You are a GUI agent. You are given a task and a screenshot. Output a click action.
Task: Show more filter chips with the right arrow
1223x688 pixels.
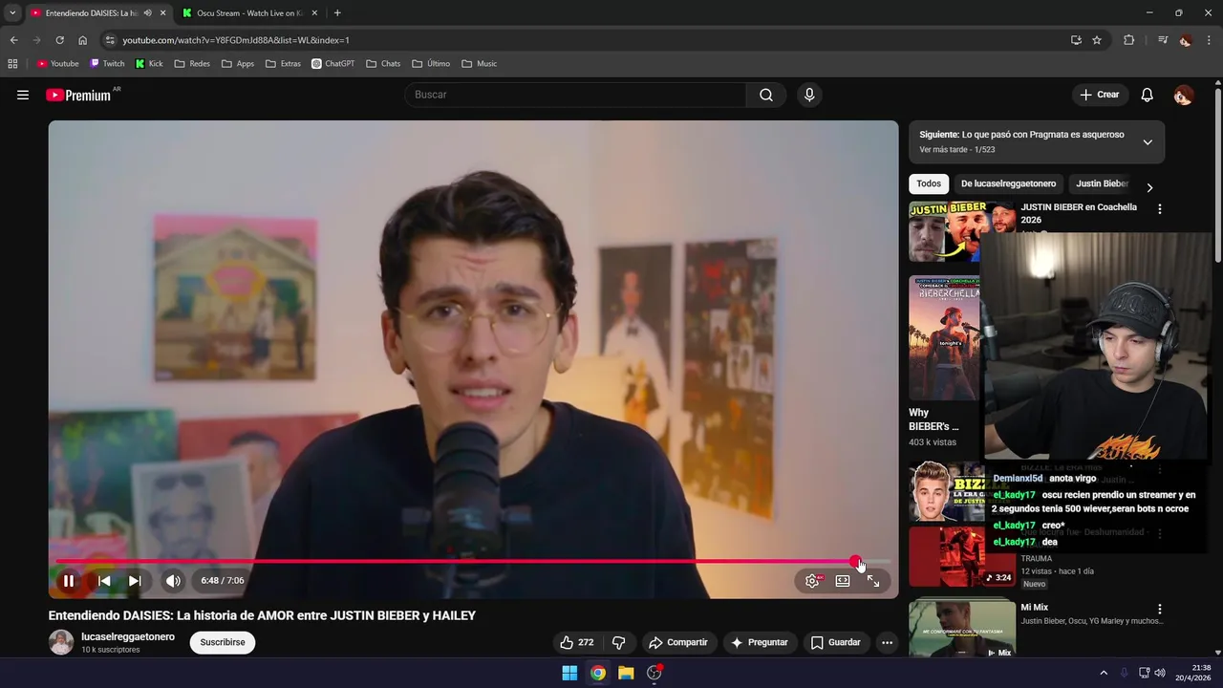(x=1149, y=187)
